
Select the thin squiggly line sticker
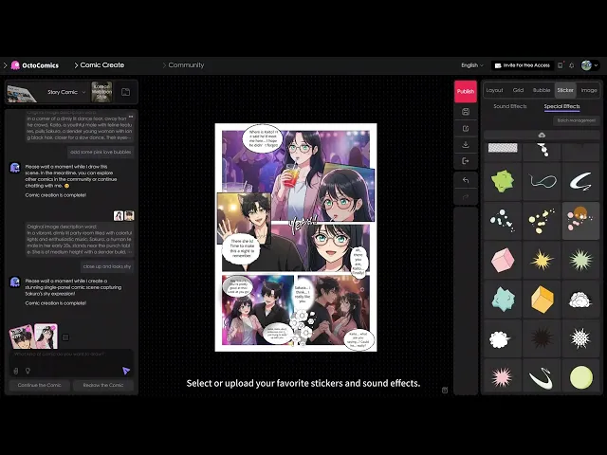542,181
